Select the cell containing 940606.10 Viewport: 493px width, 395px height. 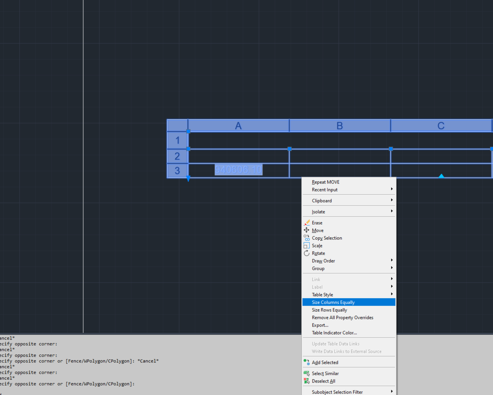(x=238, y=170)
